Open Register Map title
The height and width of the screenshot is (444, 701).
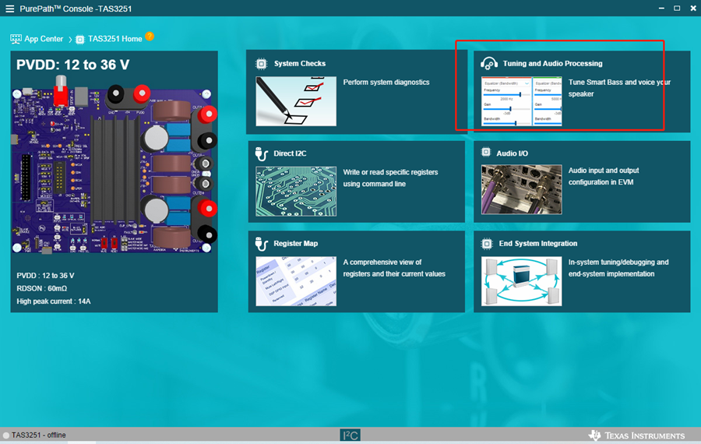295,243
